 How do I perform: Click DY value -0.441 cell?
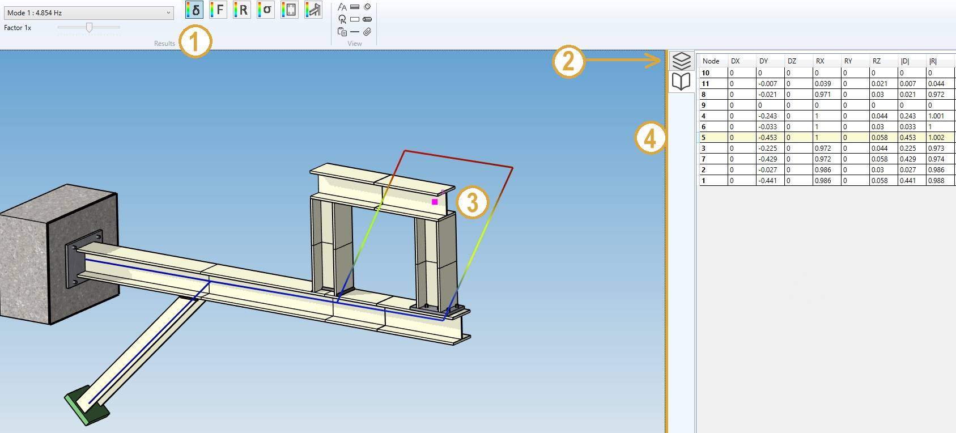(771, 180)
